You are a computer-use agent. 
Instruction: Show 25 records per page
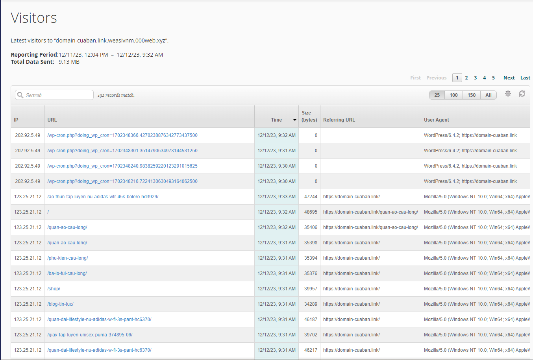pyautogui.click(x=437, y=95)
